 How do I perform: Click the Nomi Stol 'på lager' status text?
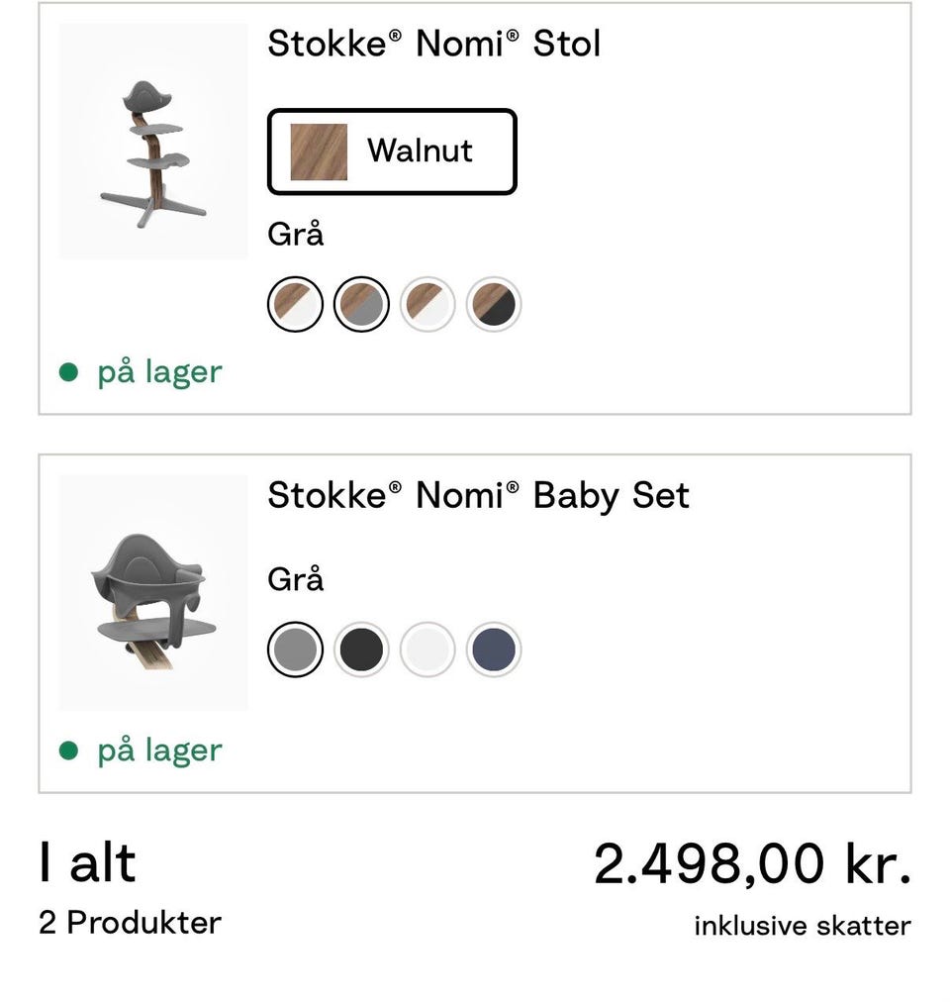[159, 372]
